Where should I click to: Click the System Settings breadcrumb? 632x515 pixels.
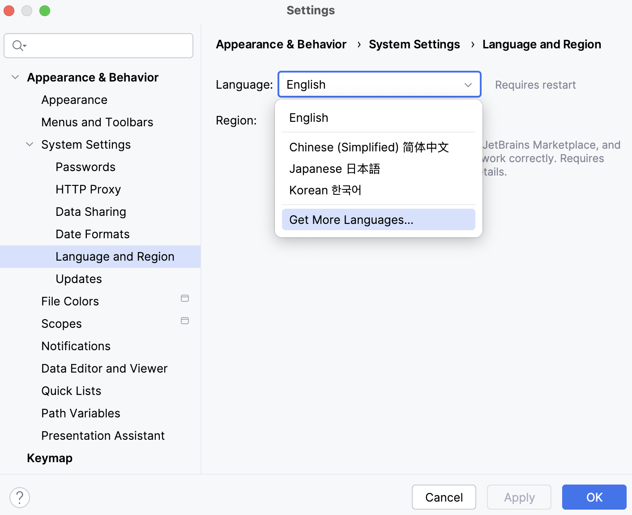pos(414,44)
